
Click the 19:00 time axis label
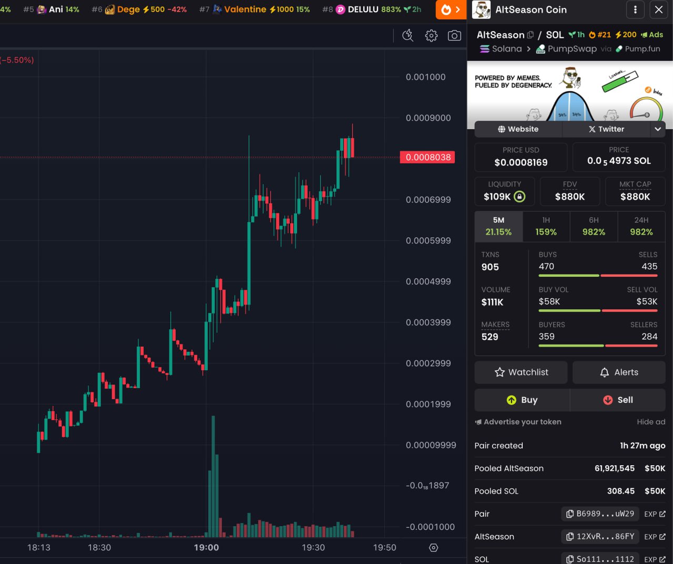pyautogui.click(x=206, y=548)
